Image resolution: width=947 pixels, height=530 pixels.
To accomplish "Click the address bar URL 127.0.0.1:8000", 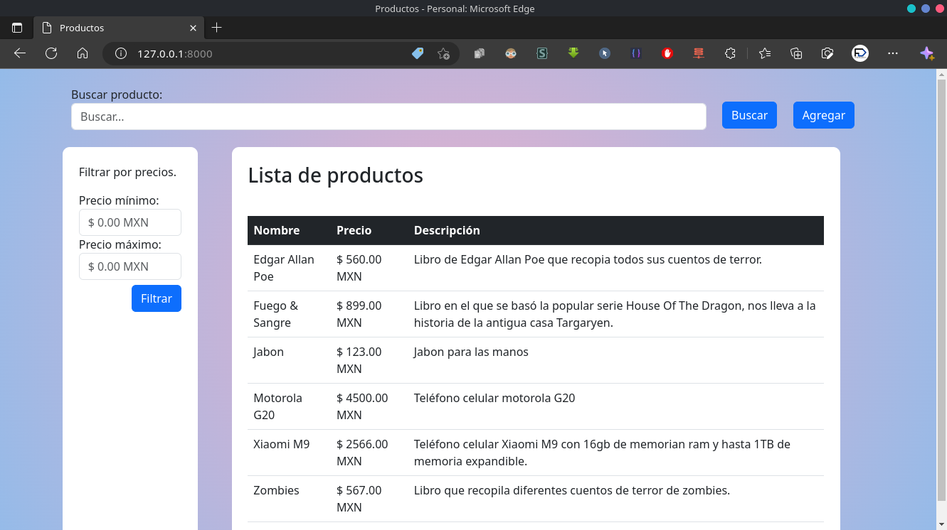I will (x=175, y=53).
